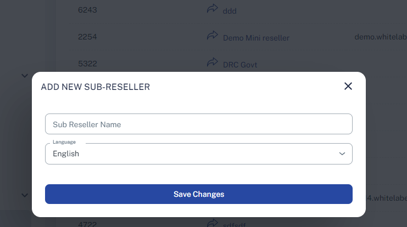Open the Demo Mini reseller entry
407x227 pixels.
256,38
